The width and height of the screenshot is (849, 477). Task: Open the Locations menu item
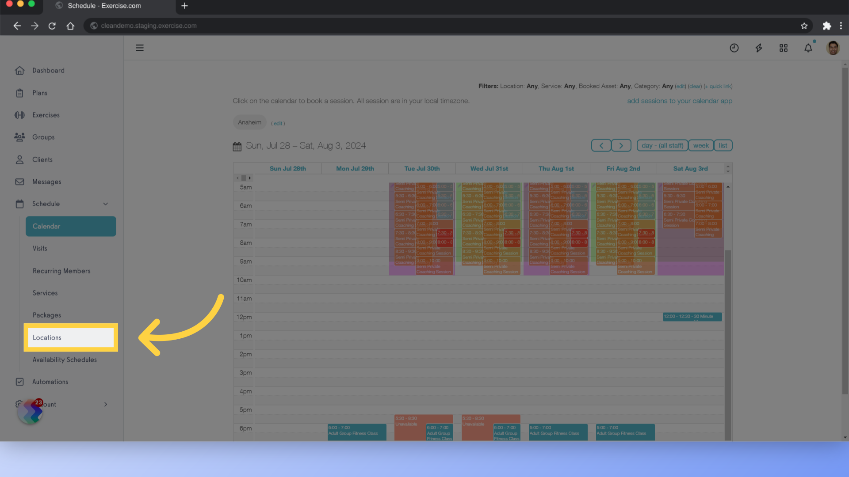pos(71,337)
